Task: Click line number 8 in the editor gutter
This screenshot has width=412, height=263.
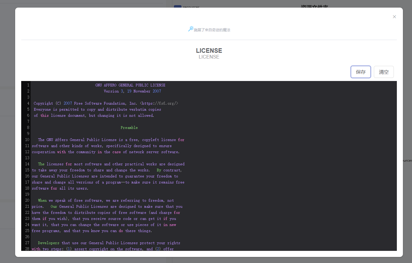Action: 28,128
